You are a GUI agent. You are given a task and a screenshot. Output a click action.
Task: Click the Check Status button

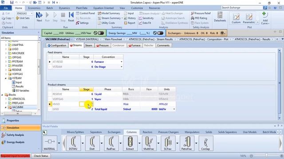41,156
